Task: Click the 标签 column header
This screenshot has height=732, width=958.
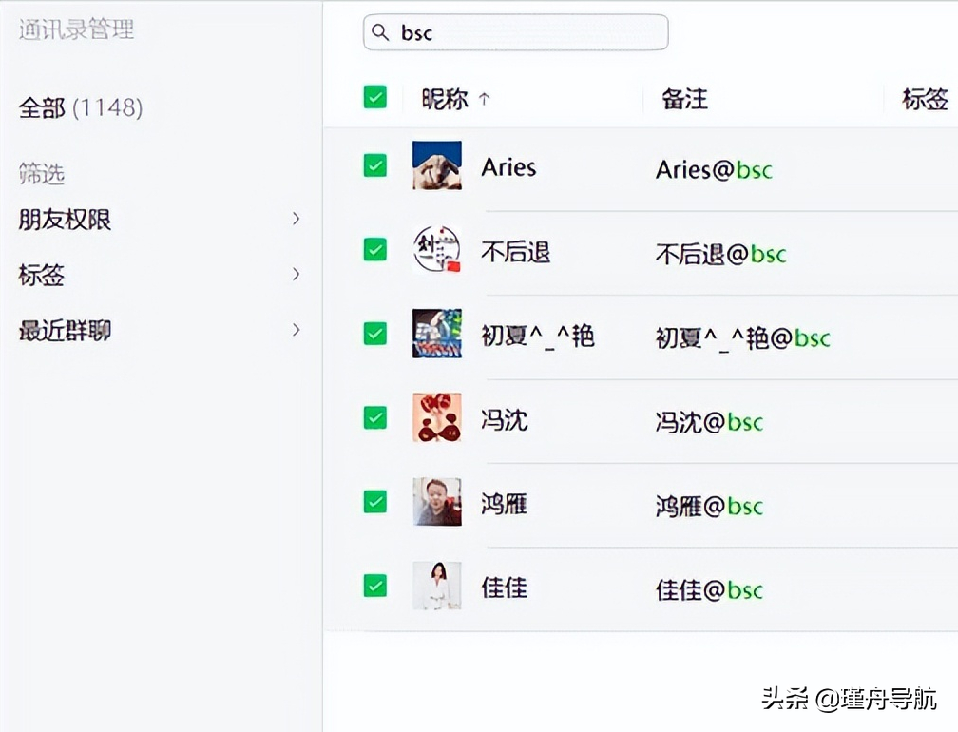Action: point(925,99)
